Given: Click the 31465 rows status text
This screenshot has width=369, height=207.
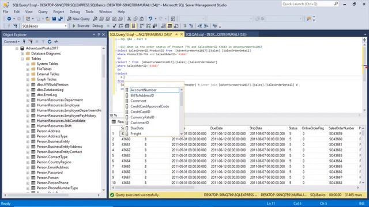Looking at the screenshot, I should click(x=353, y=195).
